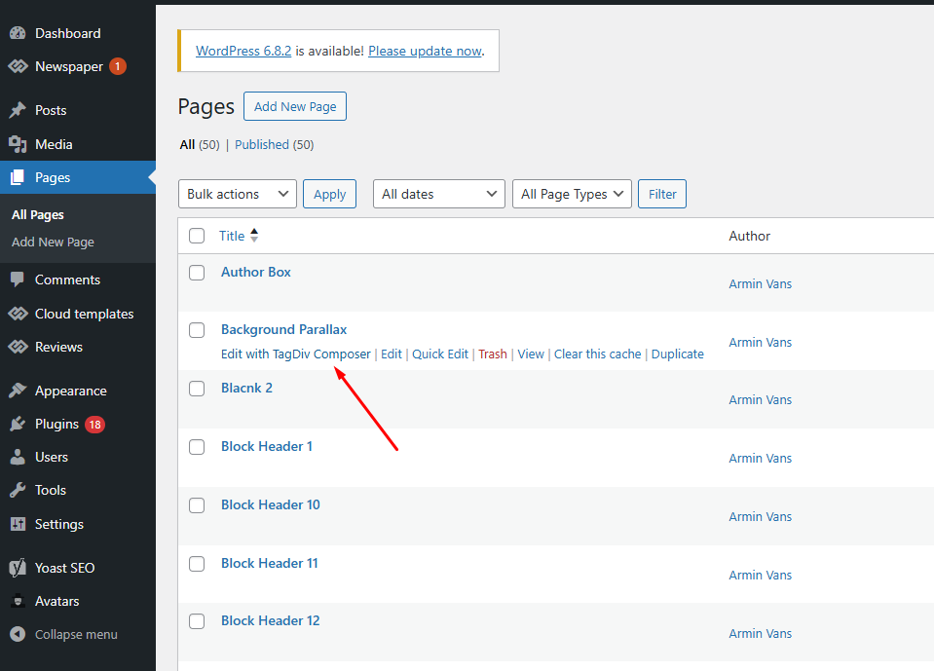This screenshot has height=671, width=934.
Task: Duplicate the Background Parallax page
Action: (677, 354)
